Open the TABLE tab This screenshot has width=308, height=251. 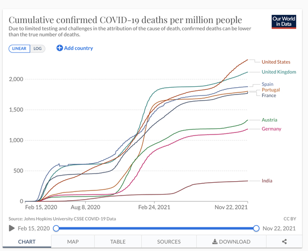(x=118, y=241)
